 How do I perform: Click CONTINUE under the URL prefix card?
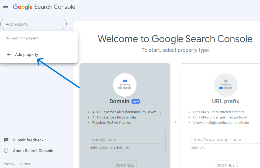[x=225, y=165]
